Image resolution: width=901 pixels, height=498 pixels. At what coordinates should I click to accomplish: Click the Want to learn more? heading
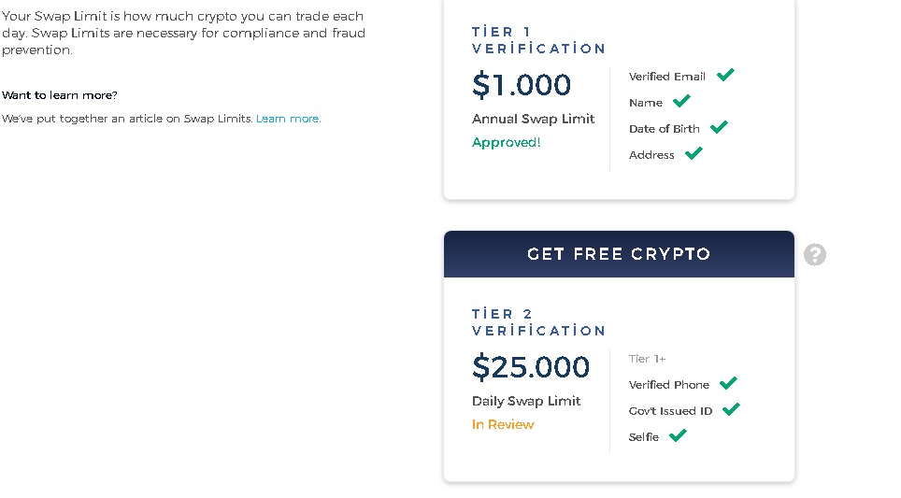pos(59,95)
